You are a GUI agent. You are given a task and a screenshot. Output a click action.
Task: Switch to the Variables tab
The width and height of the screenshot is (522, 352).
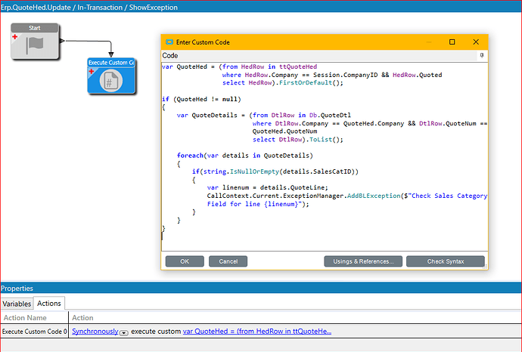tap(17, 303)
